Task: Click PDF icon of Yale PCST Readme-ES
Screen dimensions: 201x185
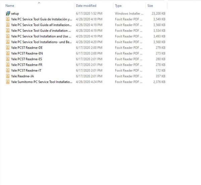Action: click(x=8, y=59)
